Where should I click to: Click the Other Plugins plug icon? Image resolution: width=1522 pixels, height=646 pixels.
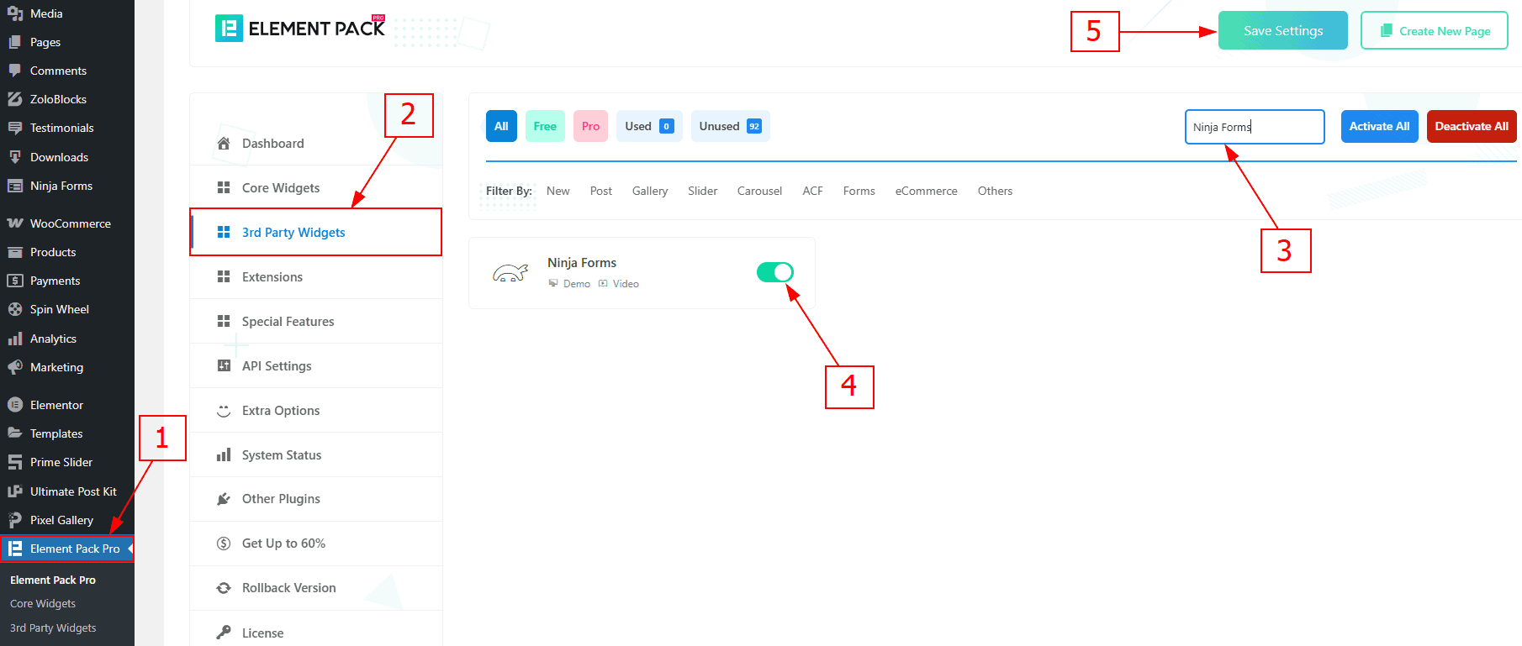[x=224, y=499]
